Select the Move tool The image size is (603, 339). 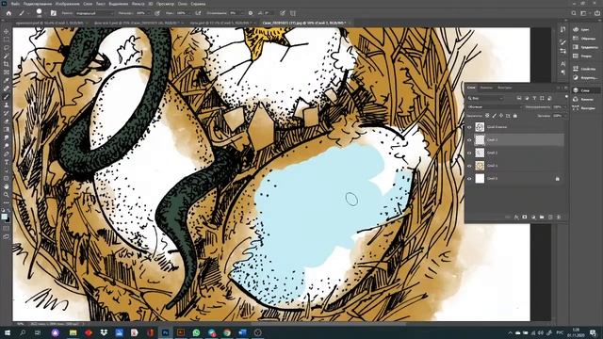7,31
